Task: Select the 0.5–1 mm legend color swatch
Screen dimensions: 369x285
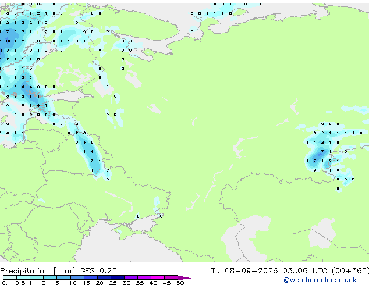Action: point(23,277)
